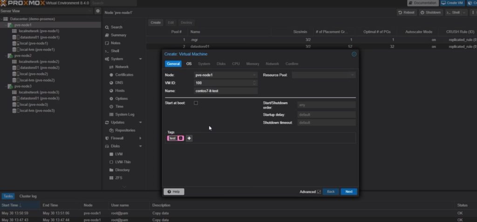Open localnetwork (pve-node1) entry

pyautogui.click(x=39, y=31)
